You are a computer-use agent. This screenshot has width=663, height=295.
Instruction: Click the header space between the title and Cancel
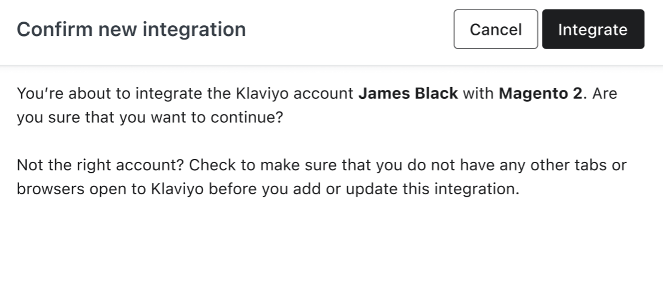click(x=348, y=29)
